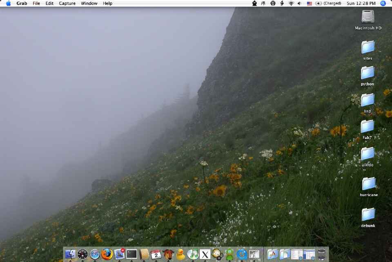Screen dimensions: 392x262
Task: Click the Wi-Fi status menu icon
Action: click(291, 3)
